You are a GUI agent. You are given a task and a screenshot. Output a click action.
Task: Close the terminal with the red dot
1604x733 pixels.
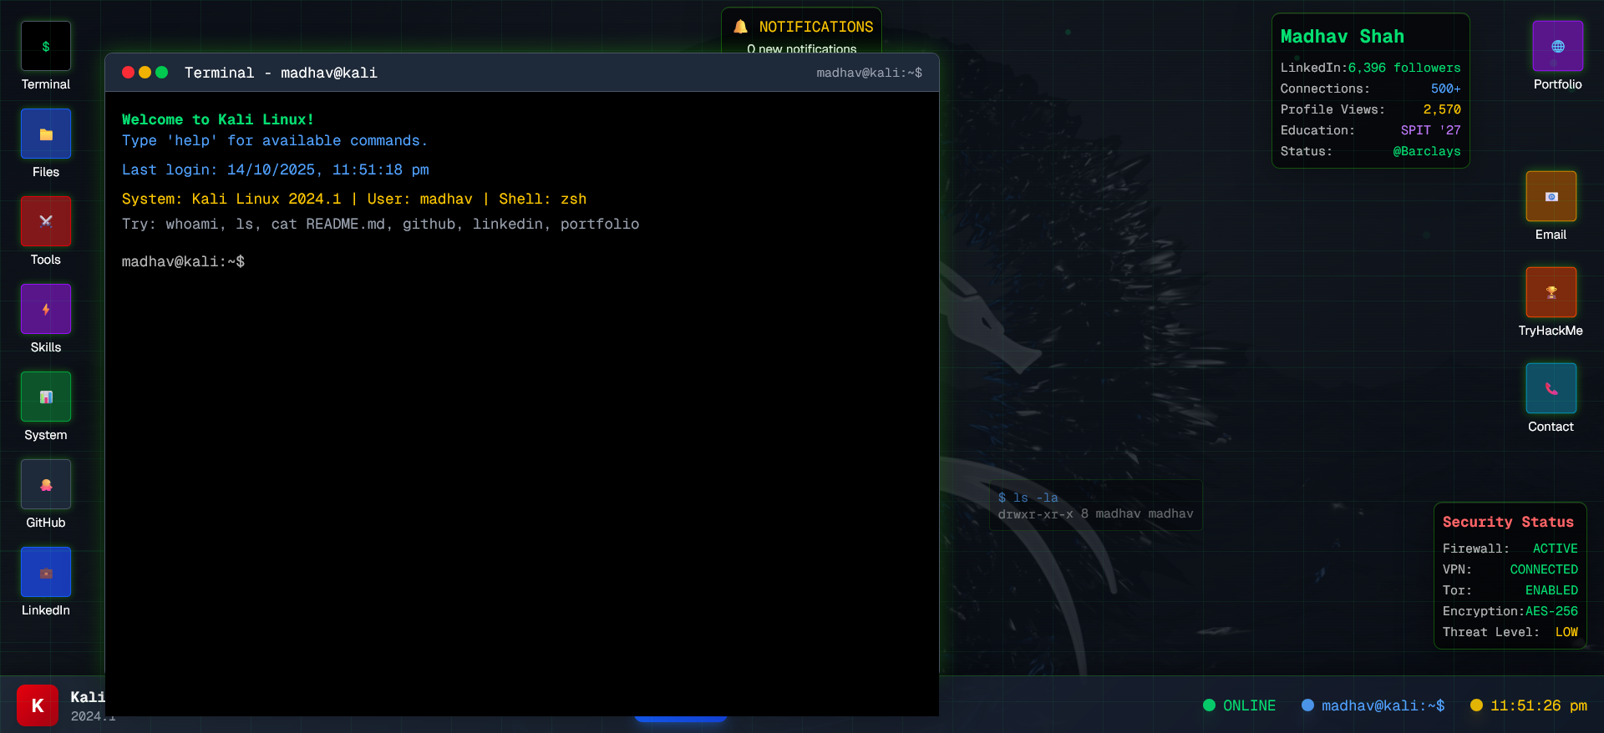[x=128, y=73]
